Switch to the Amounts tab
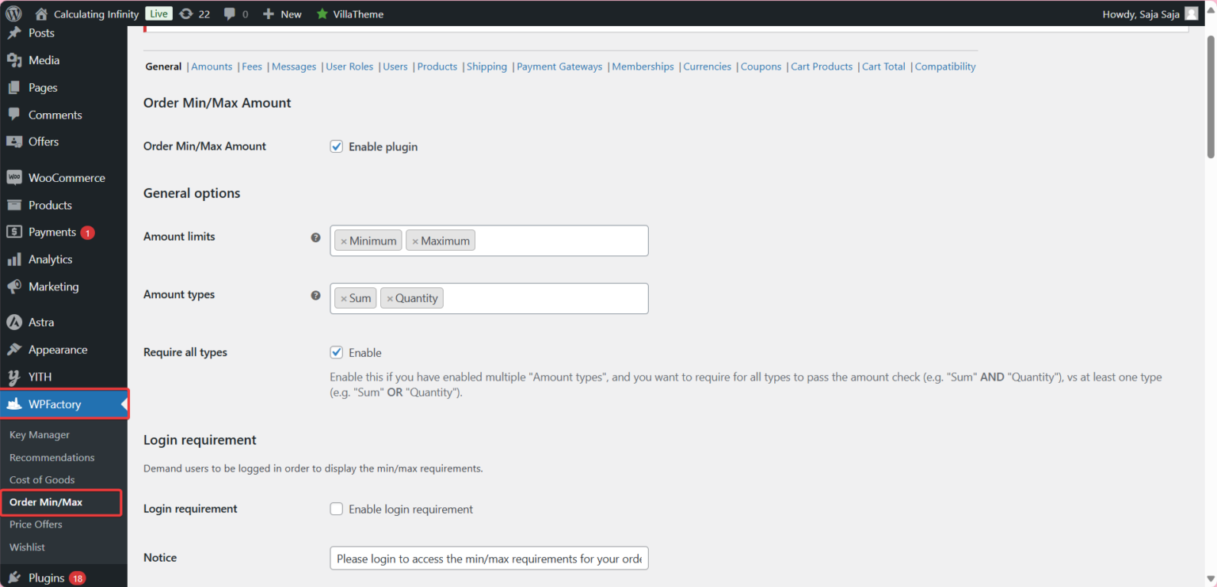This screenshot has height=587, width=1217. pos(212,66)
